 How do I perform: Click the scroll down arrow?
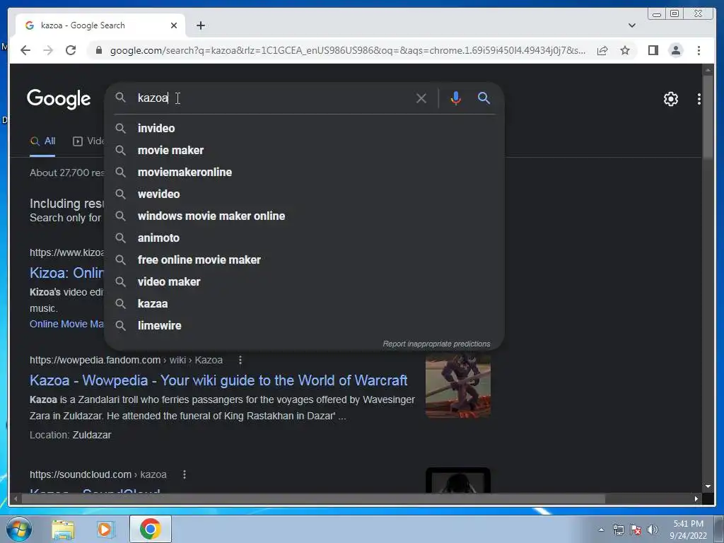point(708,486)
